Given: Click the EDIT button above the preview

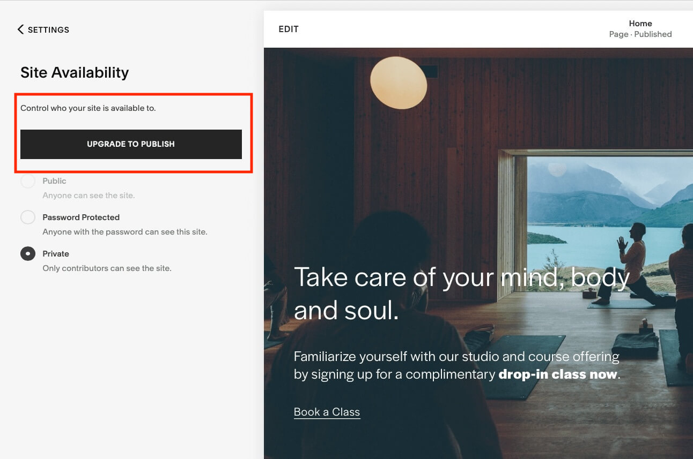Looking at the screenshot, I should pos(289,29).
